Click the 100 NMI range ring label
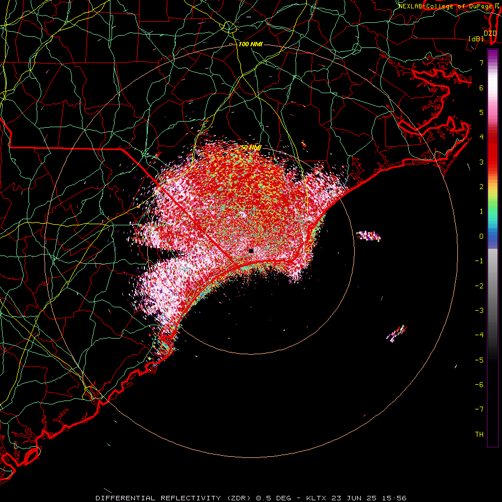The image size is (502, 502). pos(250,44)
